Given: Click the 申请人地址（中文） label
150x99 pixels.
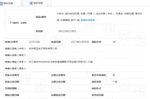Looking at the screenshot, I should [15, 62].
